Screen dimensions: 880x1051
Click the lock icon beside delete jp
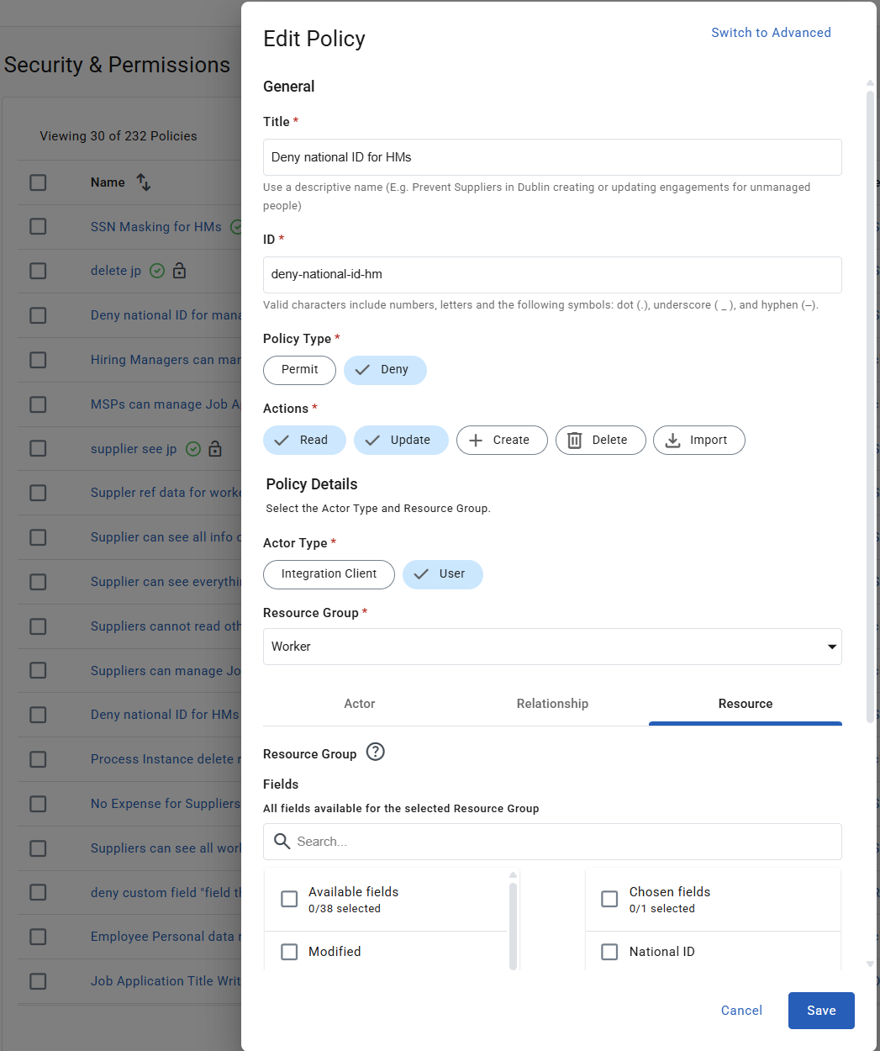(x=179, y=271)
